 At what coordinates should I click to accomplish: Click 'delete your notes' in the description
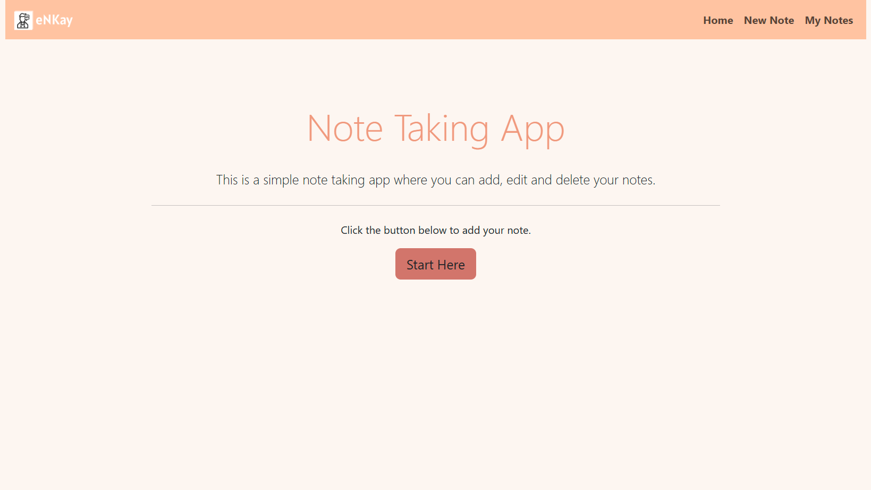[605, 180]
